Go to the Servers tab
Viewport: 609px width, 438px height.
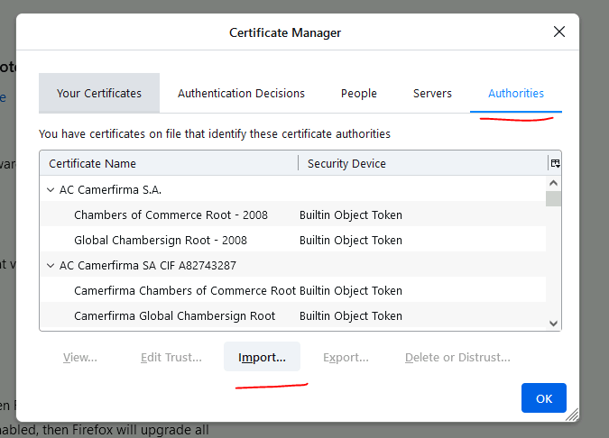pyautogui.click(x=432, y=94)
